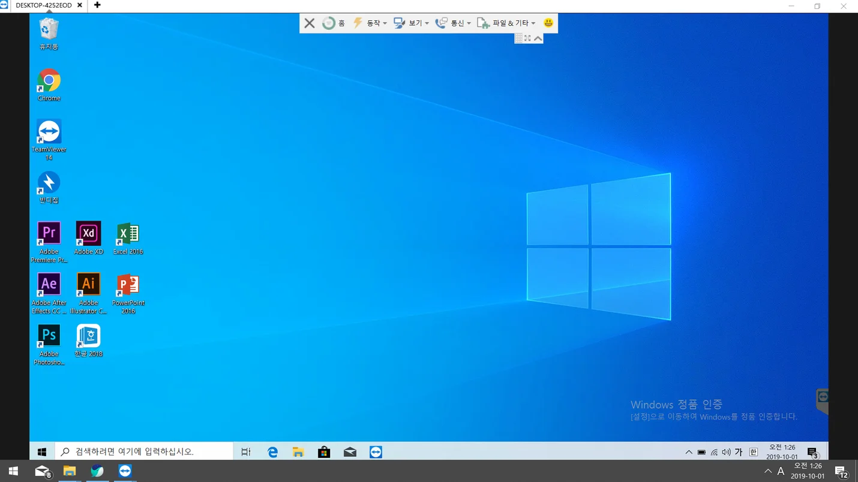Open remote Action Center with 3 notifications
This screenshot has height=482, width=858.
(x=812, y=453)
